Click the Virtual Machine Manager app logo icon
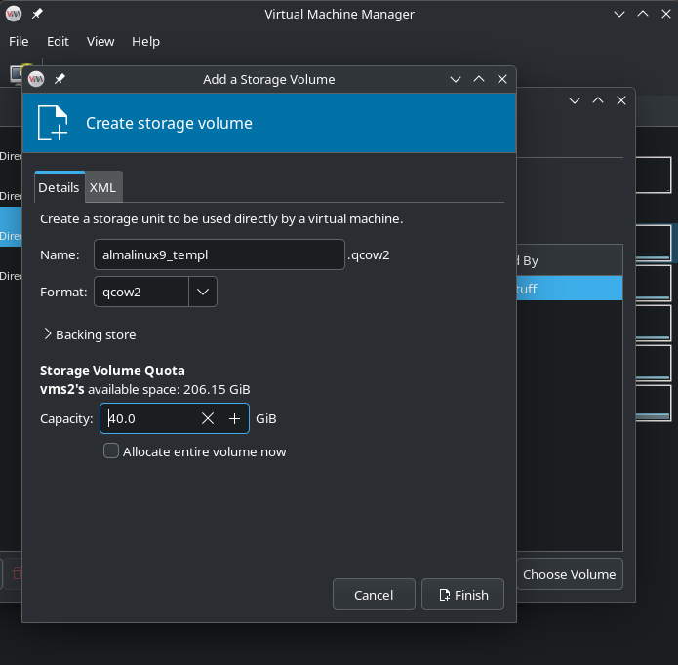 pos(14,14)
